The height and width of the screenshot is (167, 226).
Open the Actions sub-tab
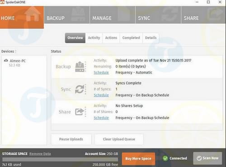tap(111, 38)
